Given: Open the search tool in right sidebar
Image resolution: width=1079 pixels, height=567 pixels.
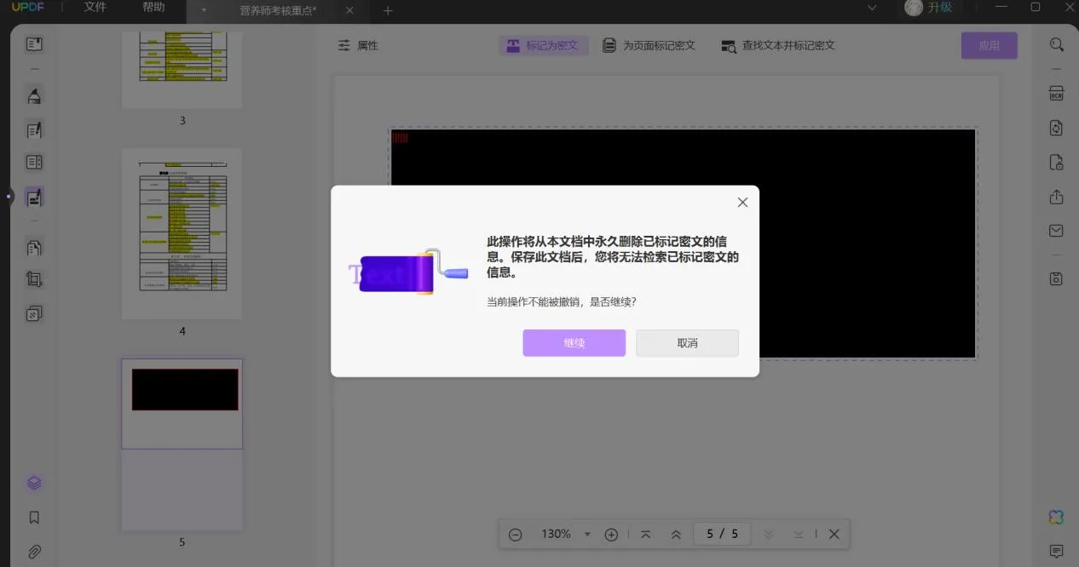Looking at the screenshot, I should (1056, 45).
